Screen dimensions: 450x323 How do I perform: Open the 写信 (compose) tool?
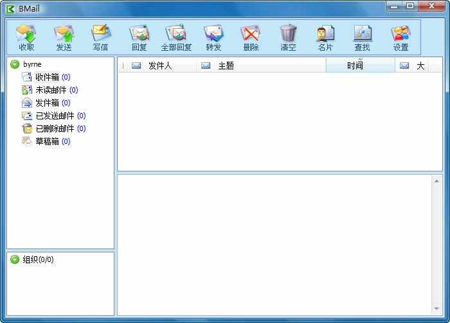coord(100,37)
